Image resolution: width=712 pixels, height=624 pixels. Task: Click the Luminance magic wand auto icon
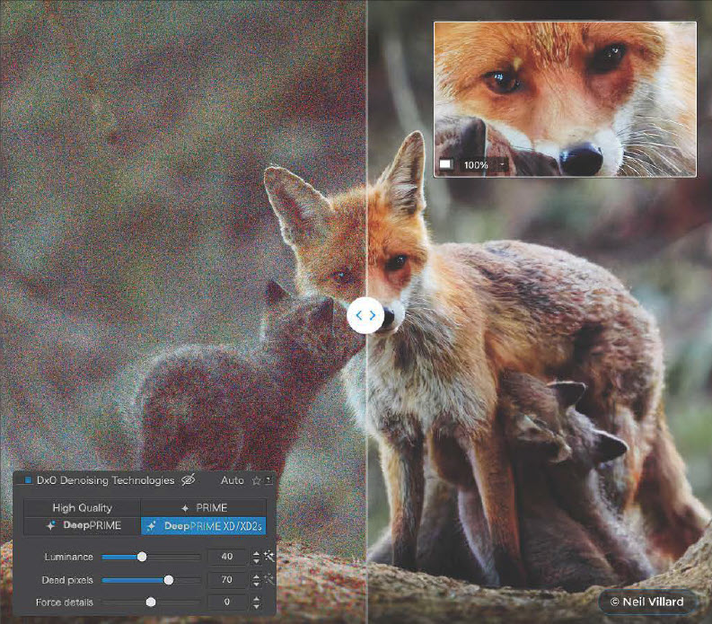pos(269,556)
